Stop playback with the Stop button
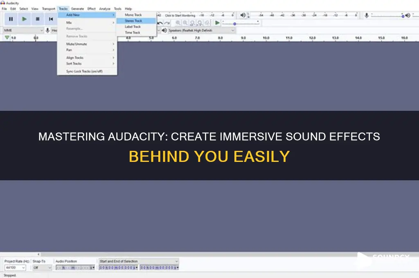Image resolution: width=419 pixels, height=278 pixels. (38, 19)
